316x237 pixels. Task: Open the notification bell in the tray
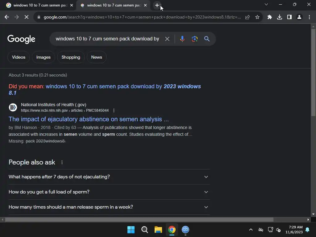[308, 230]
